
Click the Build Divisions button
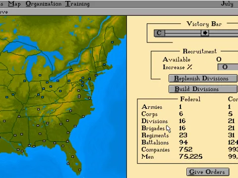(203, 89)
